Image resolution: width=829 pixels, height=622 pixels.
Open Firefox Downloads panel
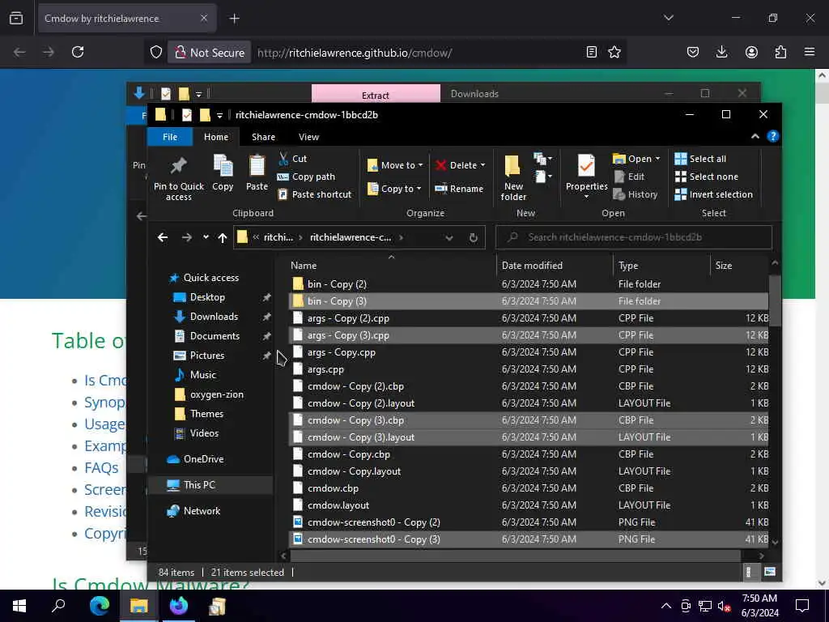[721, 52]
